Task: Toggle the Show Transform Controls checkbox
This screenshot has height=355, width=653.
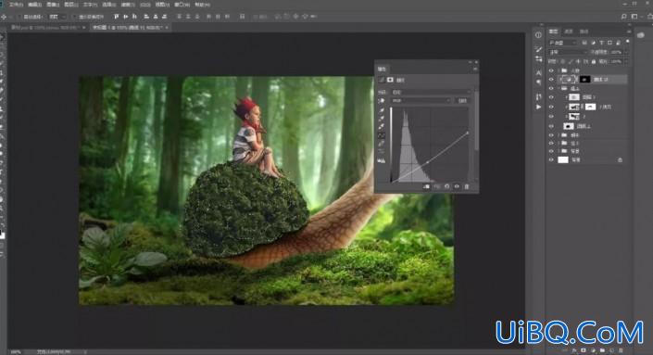Action: coord(74,17)
